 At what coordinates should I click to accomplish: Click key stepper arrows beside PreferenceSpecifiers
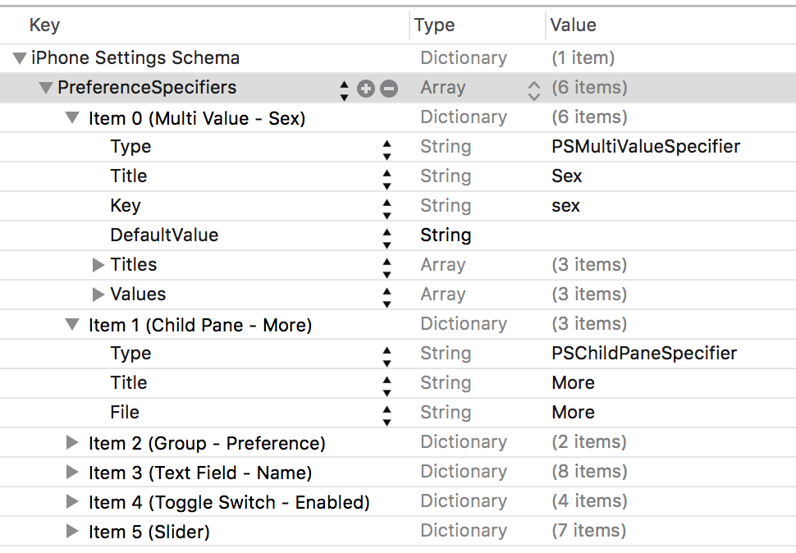tap(344, 89)
